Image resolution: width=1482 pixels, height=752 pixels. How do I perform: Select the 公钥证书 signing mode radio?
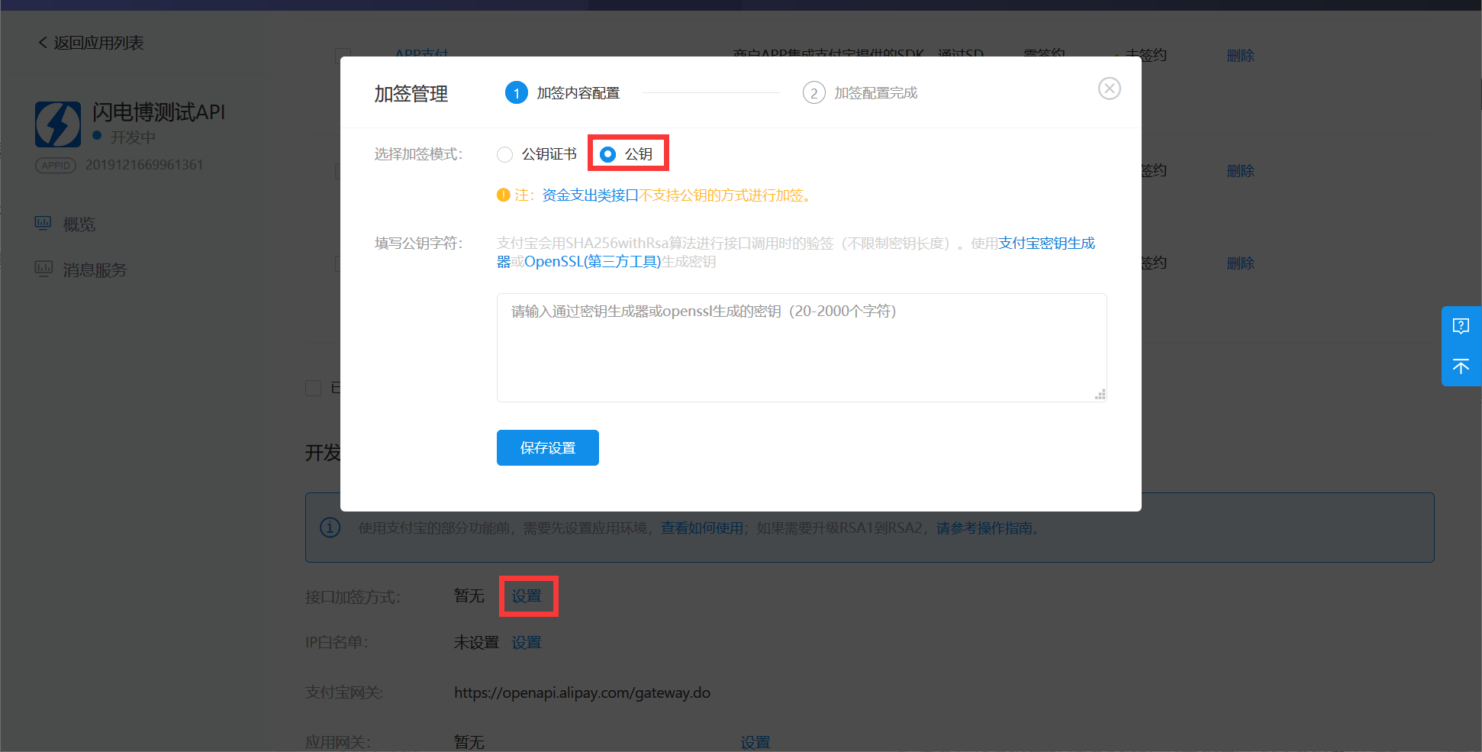(x=504, y=153)
